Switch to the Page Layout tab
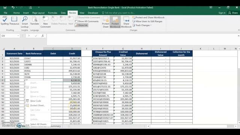 pos(38,13)
